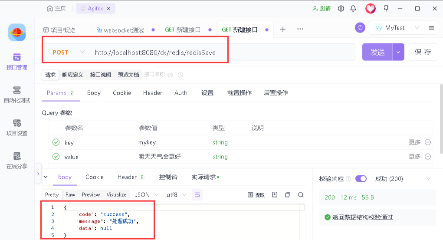The height and width of the screenshot is (240, 443).
Task: Open the MyTest environment dropdown
Action: tap(396, 28)
